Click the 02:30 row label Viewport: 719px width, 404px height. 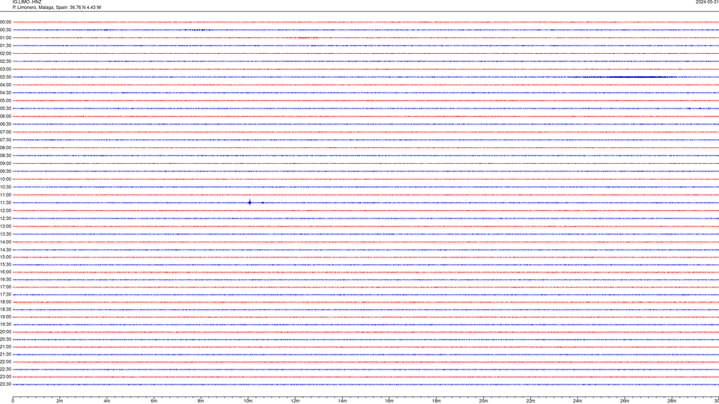tap(5, 61)
